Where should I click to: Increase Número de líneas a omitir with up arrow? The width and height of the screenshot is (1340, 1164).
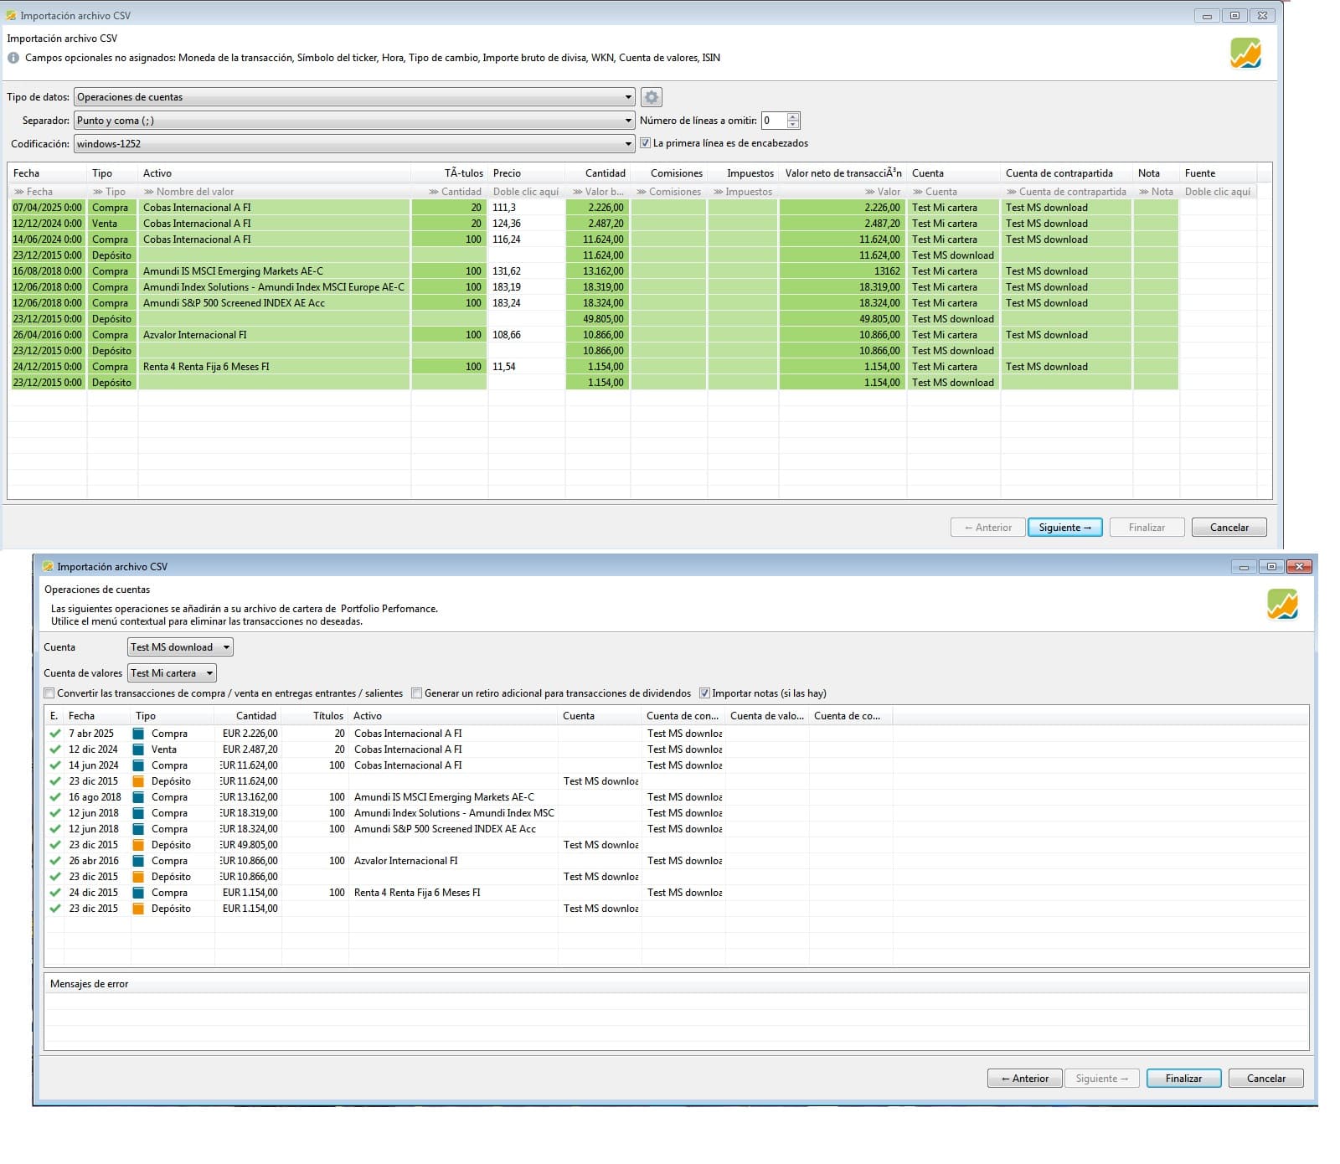[794, 116]
